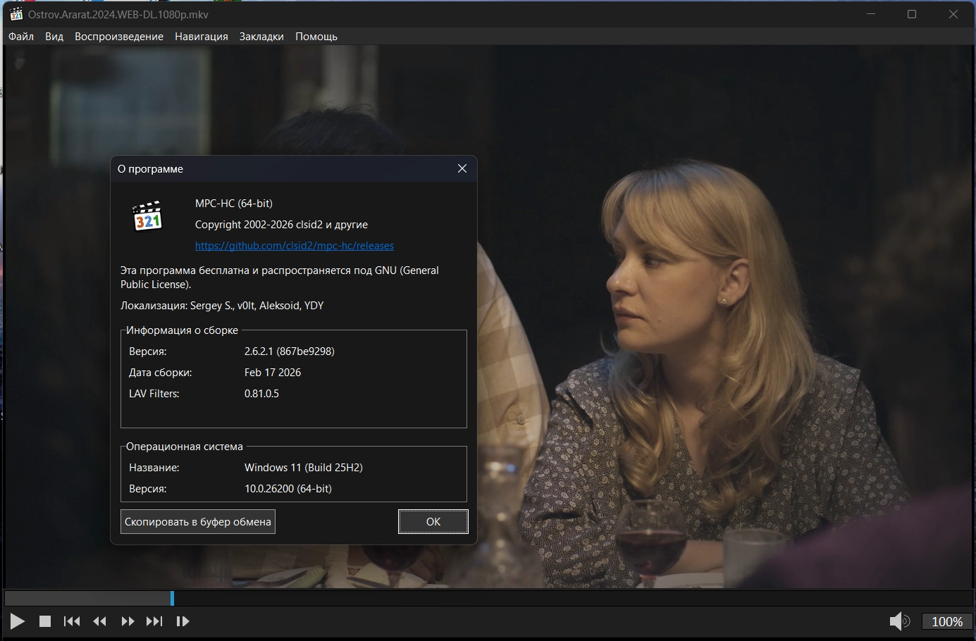
Task: Click the Локализация credits line
Action: [222, 305]
